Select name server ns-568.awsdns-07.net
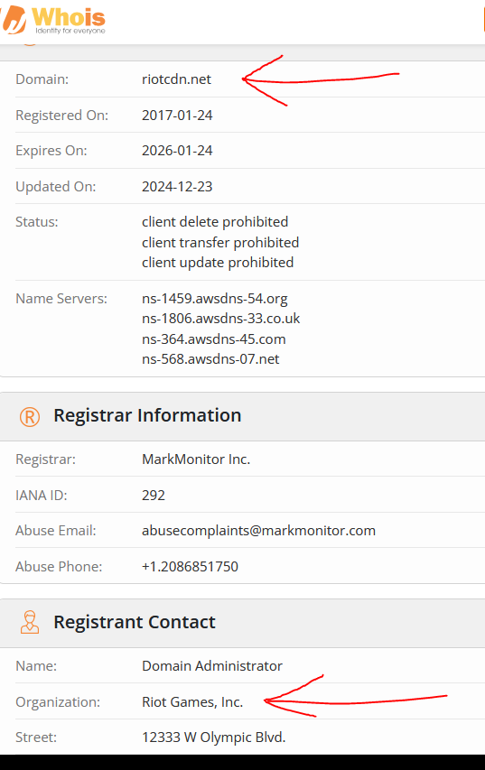This screenshot has height=770, width=485. (210, 359)
